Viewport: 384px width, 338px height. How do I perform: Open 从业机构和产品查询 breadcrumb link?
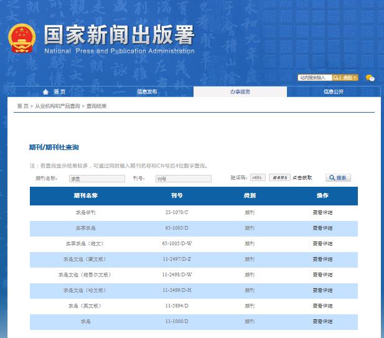[x=57, y=106]
